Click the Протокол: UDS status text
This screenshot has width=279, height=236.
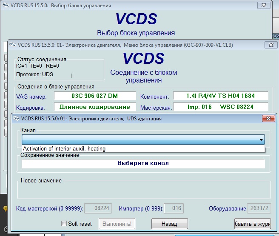coord(34,74)
